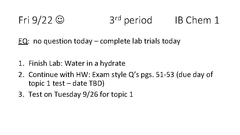The height and width of the screenshot is (135, 240).
Task: Click the underlined "EQ" label
Action: point(23,41)
